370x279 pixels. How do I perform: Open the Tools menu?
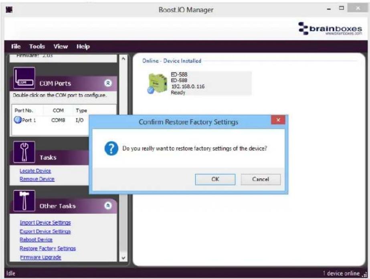37,46
